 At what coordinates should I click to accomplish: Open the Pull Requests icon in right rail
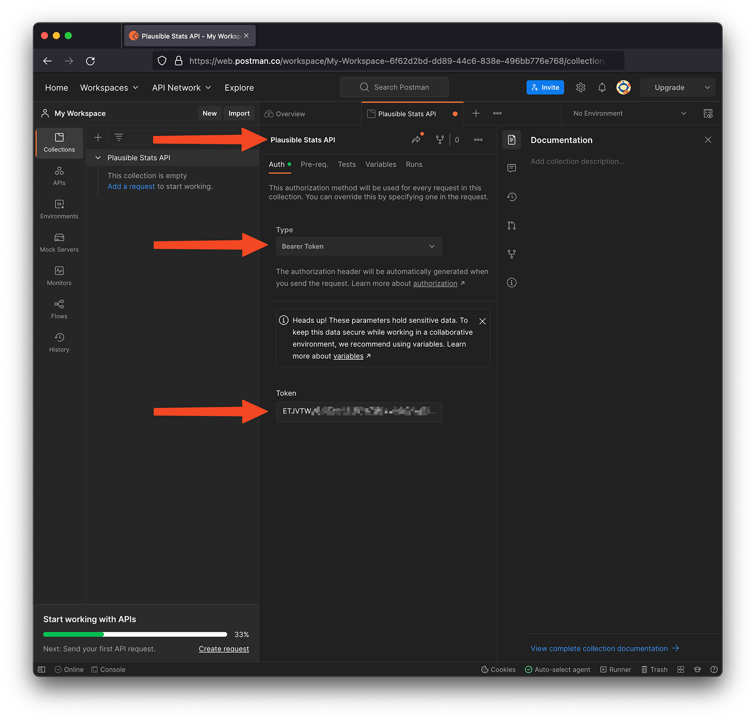click(512, 225)
